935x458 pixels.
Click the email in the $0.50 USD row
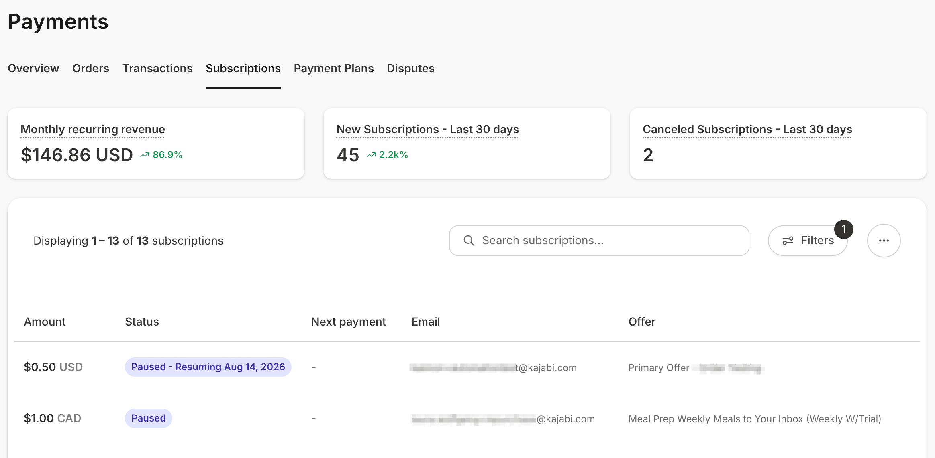click(x=493, y=368)
